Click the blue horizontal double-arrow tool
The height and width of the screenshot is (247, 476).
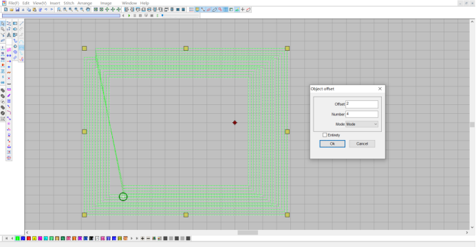click(x=9, y=56)
